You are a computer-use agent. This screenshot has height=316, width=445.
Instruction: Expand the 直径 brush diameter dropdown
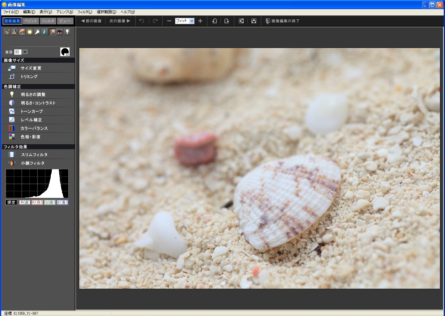[x=25, y=52]
